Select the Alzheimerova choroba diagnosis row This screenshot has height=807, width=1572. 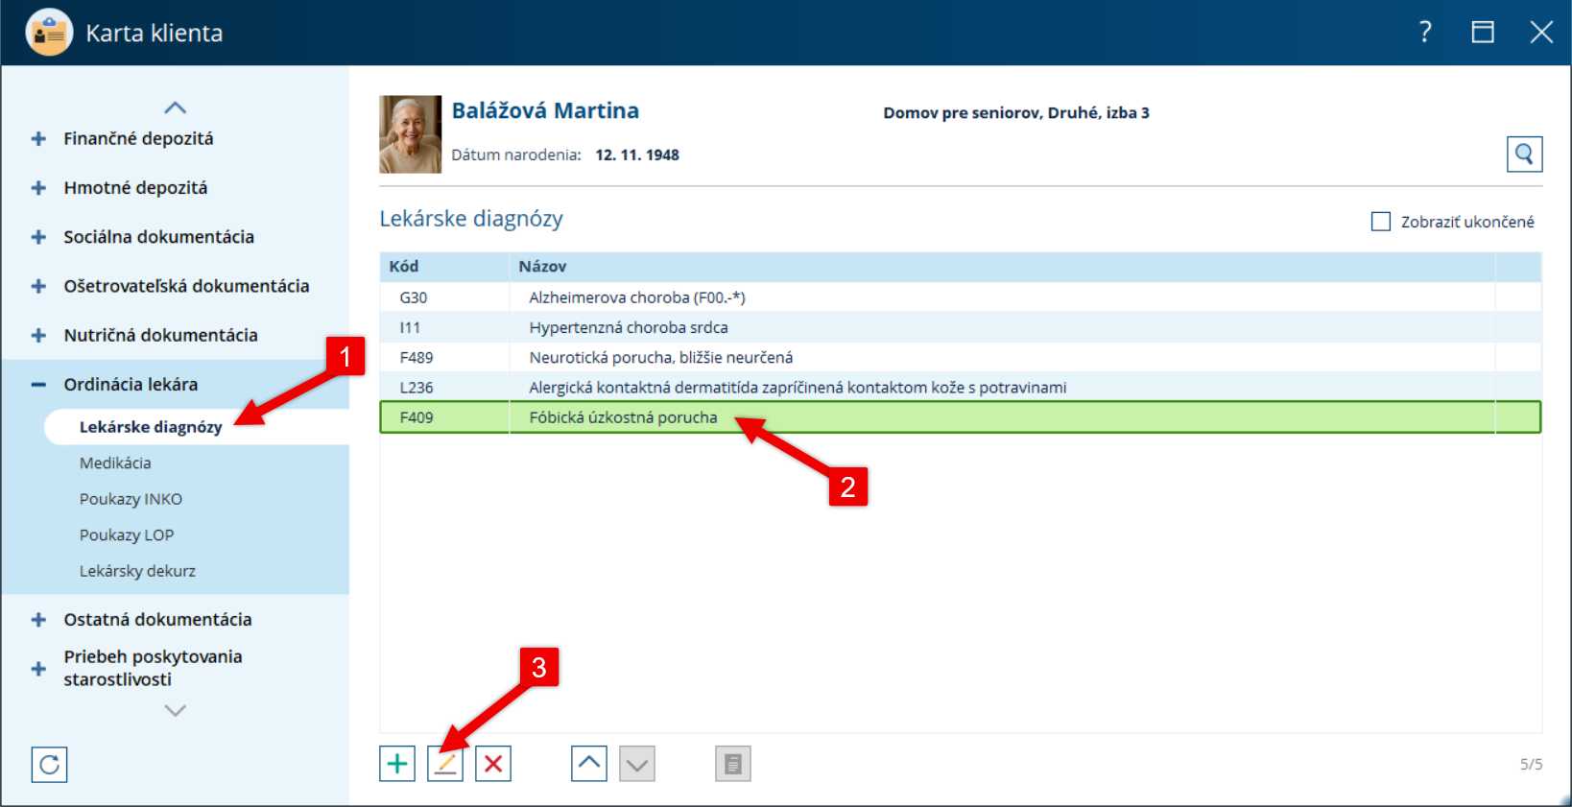pos(960,297)
